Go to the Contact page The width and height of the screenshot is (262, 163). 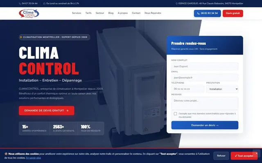click(x=136, y=13)
